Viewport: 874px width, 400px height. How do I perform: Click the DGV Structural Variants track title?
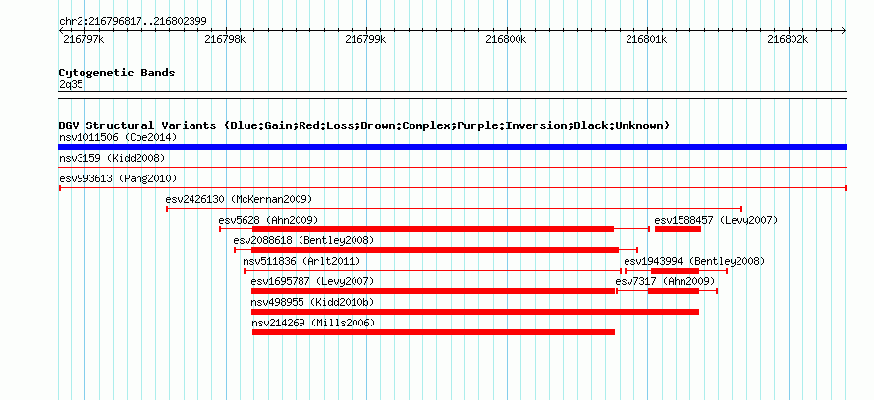point(363,125)
